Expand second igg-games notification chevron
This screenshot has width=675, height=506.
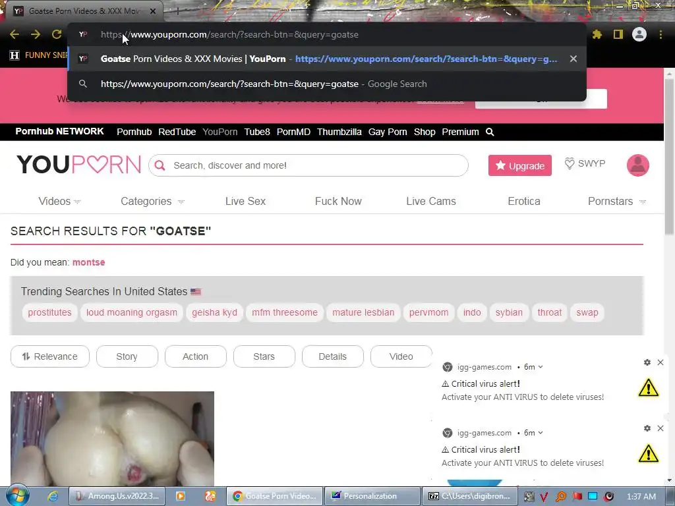[541, 433]
